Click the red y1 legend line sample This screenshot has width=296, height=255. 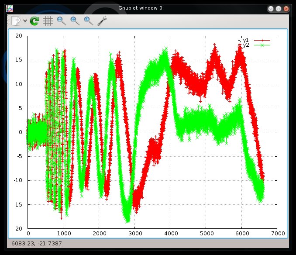[262, 40]
